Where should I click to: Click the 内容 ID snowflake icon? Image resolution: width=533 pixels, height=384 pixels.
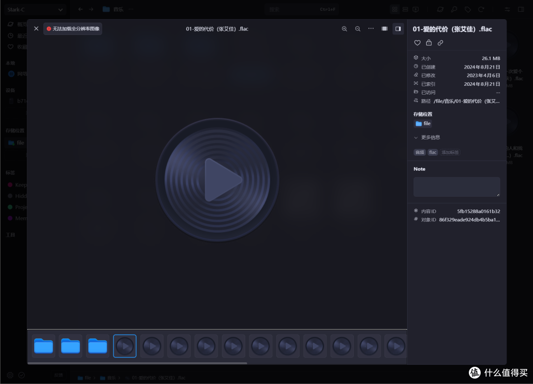(x=416, y=211)
